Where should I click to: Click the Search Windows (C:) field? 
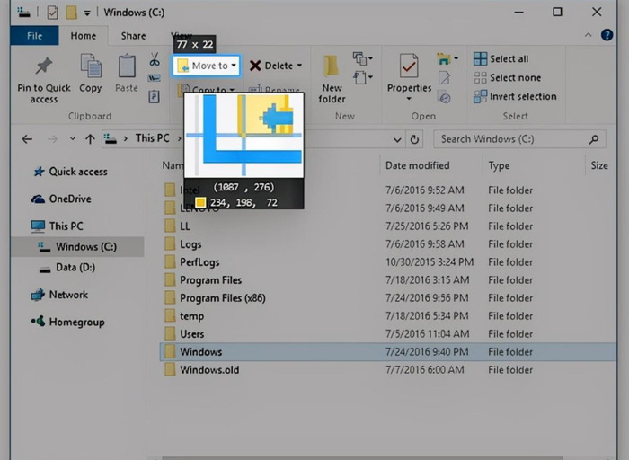click(512, 139)
